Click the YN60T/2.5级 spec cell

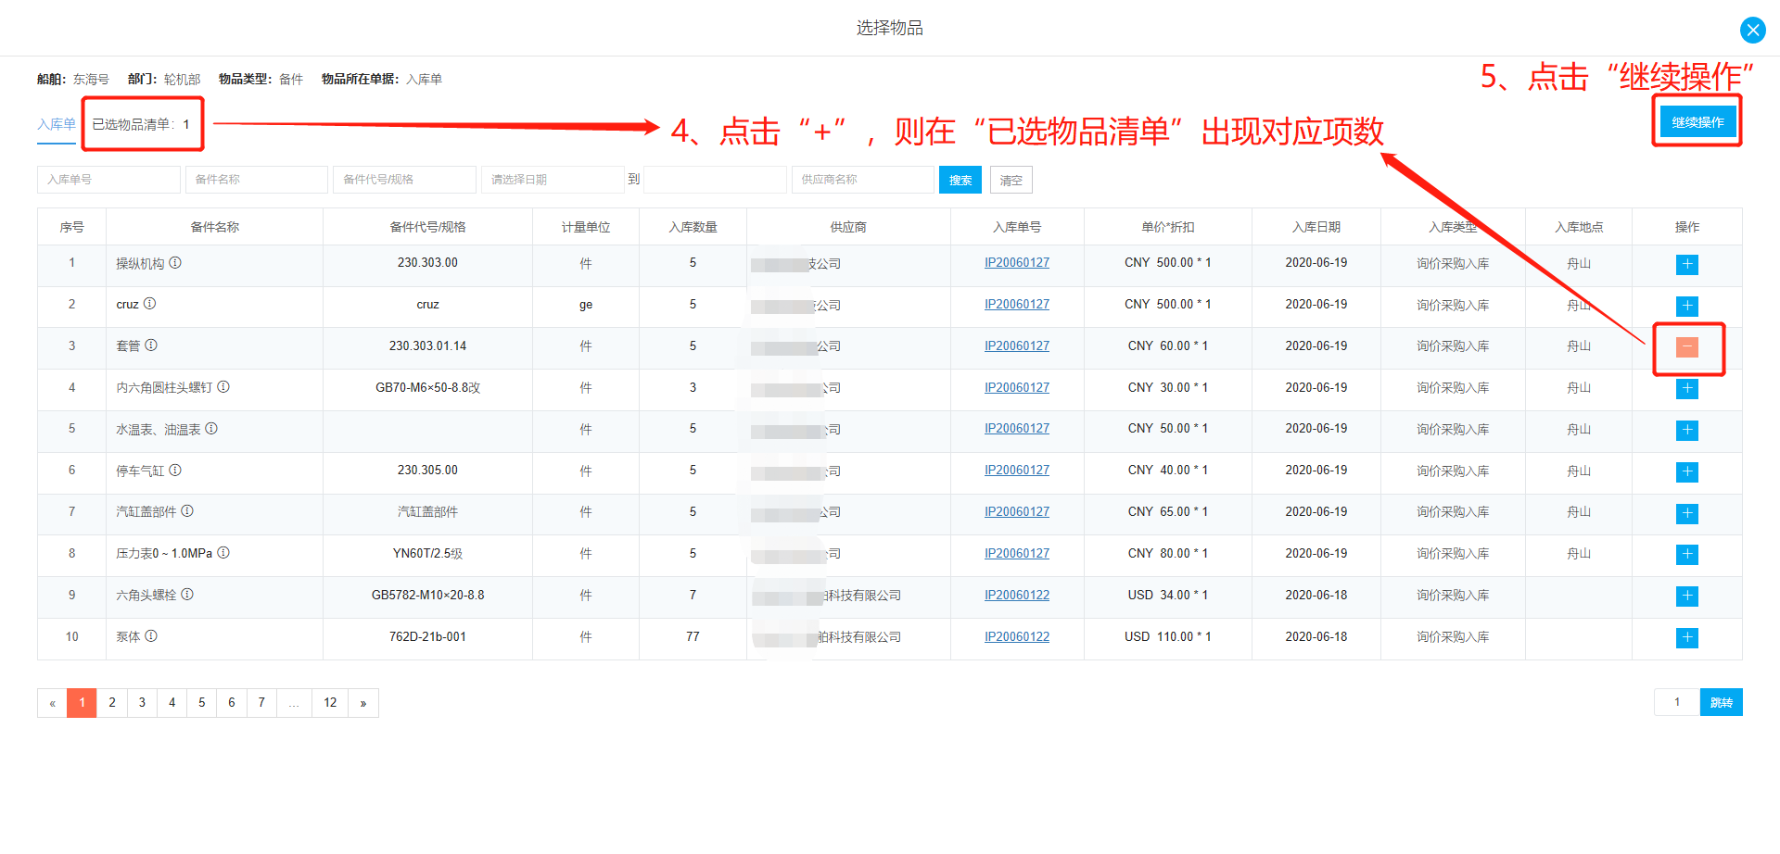point(427,554)
